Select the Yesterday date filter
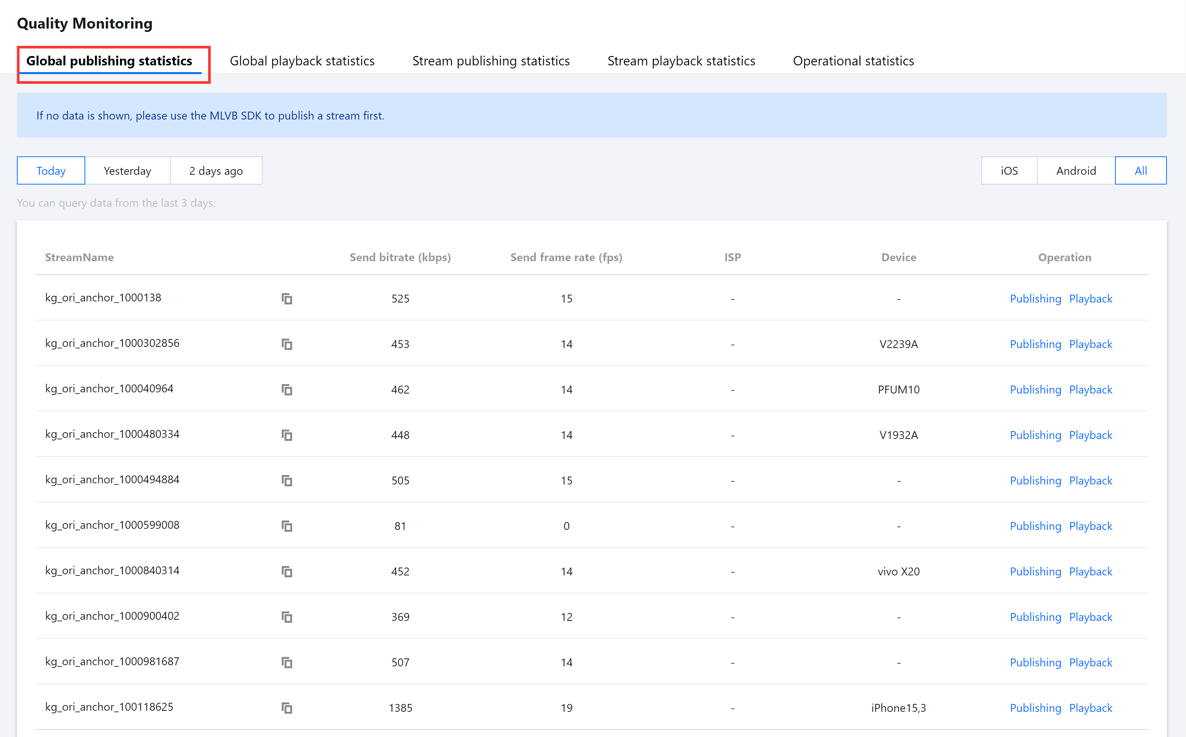The image size is (1186, 737). point(127,171)
